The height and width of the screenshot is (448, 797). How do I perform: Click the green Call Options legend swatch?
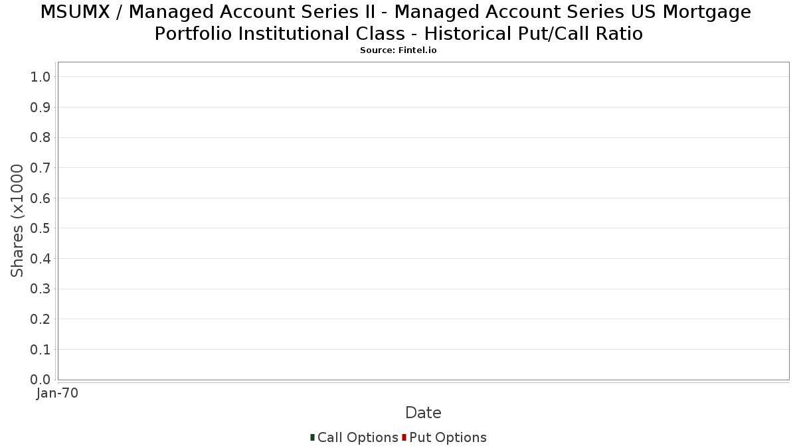pyautogui.click(x=312, y=437)
